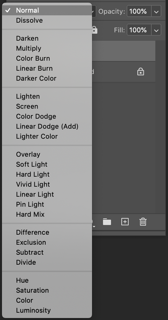Screen dimensions: 168x320
Task: Click the Opacity 100% input field
Action: coord(139,11)
